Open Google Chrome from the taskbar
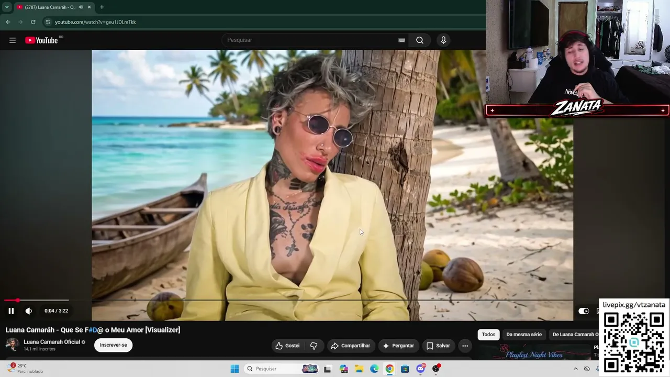The image size is (670, 377). click(x=389, y=369)
